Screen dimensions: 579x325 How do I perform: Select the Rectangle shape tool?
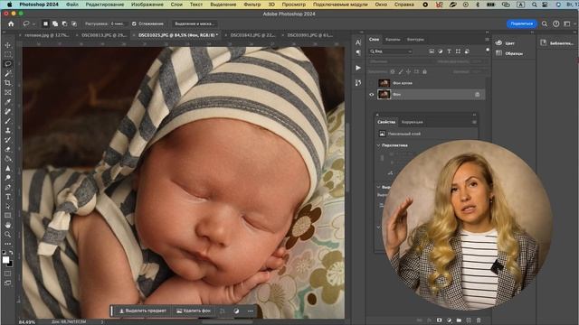[x=8, y=216]
